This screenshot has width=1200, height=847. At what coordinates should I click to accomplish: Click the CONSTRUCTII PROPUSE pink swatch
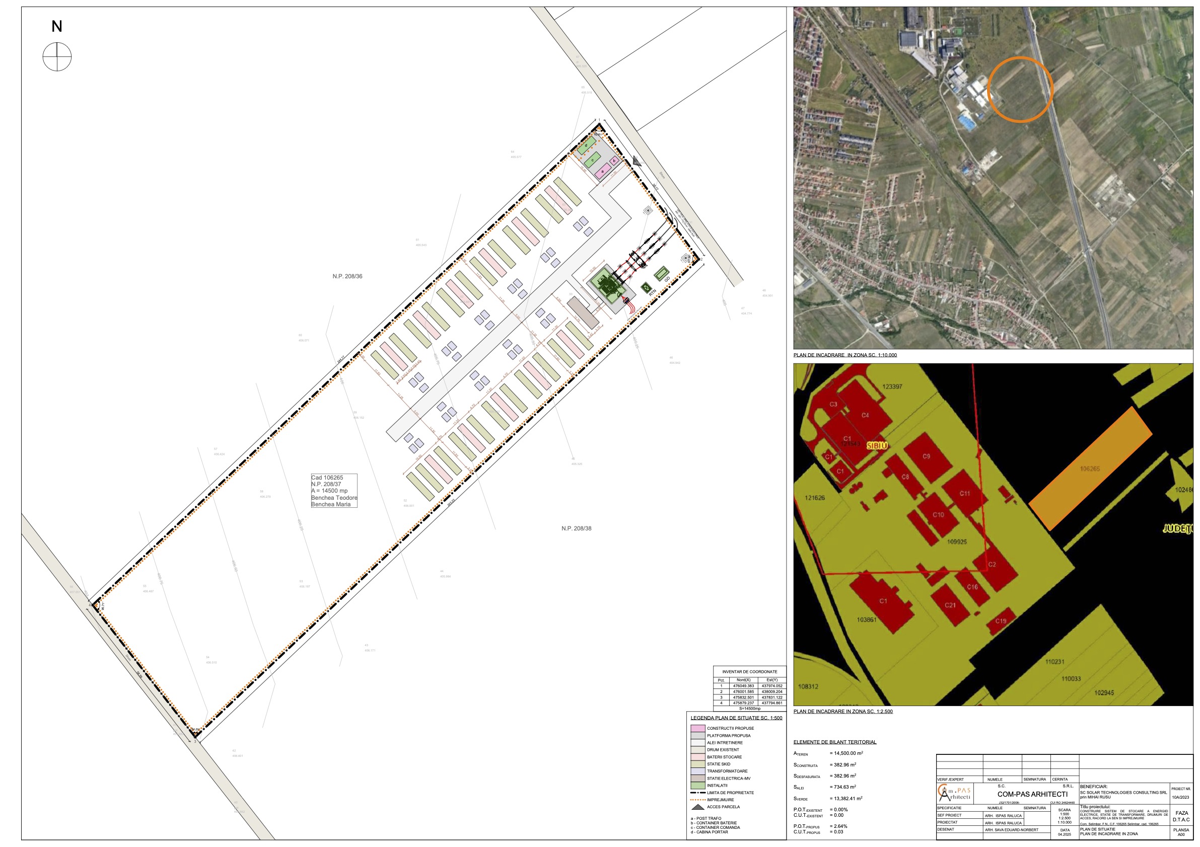(698, 728)
